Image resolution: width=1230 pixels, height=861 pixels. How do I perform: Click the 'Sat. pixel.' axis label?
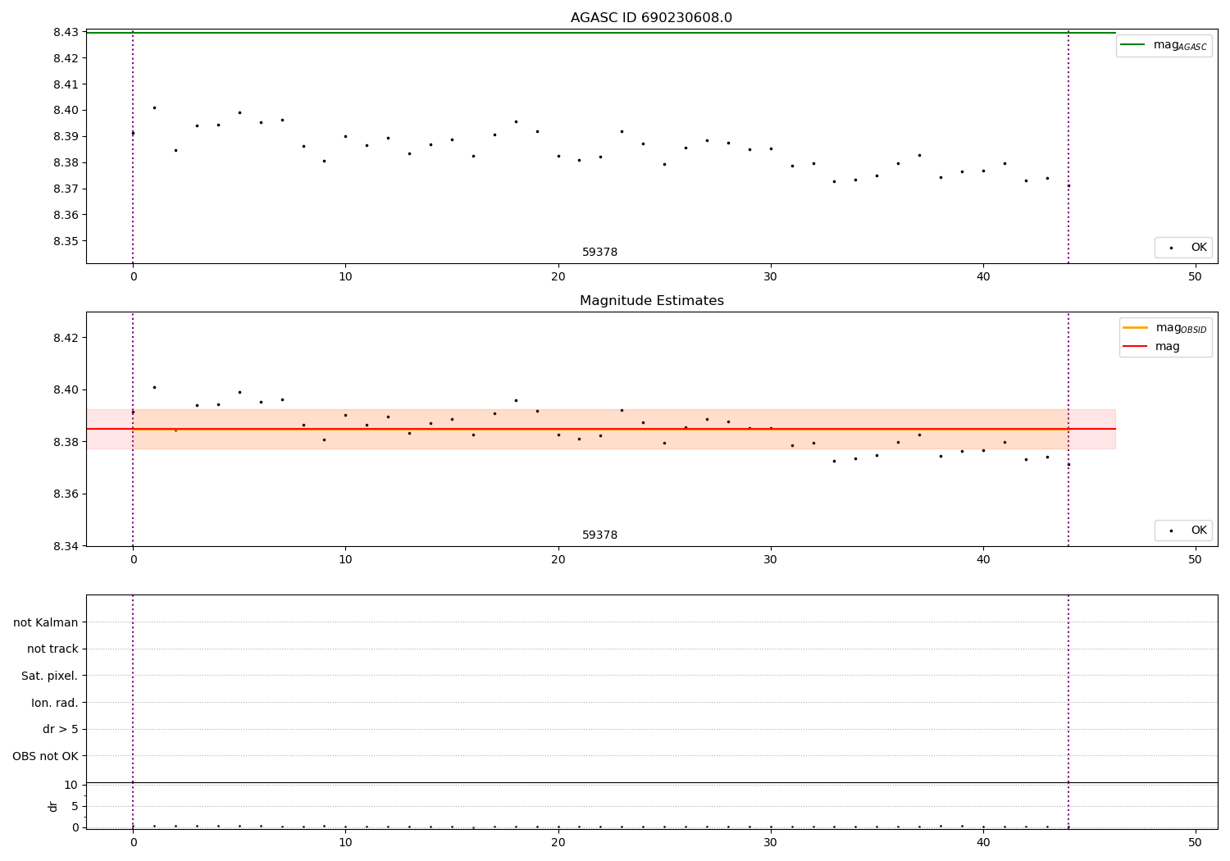[x=49, y=676]
